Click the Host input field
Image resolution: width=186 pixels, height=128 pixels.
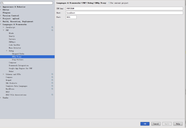click(124, 13)
